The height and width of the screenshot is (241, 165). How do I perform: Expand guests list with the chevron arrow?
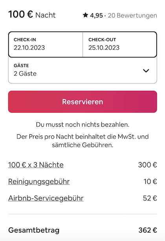click(146, 71)
